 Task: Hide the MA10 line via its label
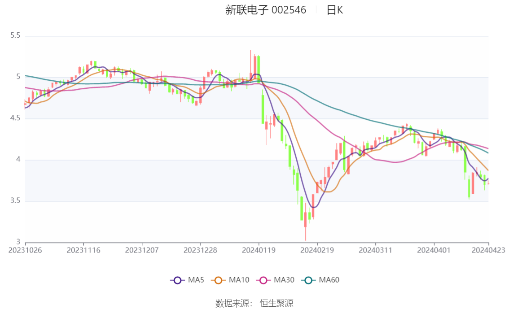coord(239,280)
